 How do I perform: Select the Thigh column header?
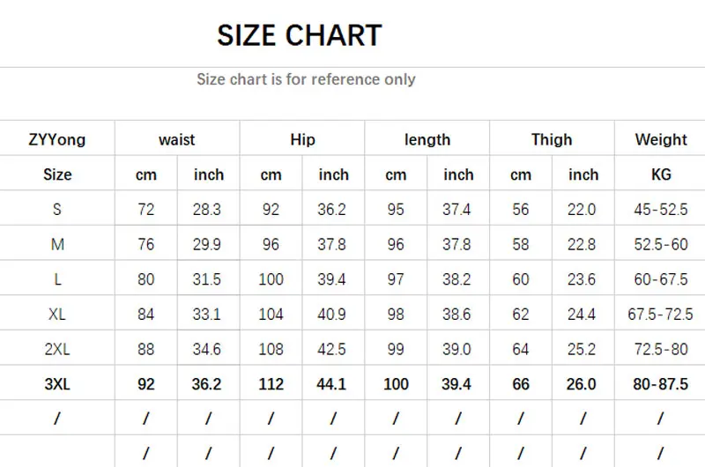(552, 139)
